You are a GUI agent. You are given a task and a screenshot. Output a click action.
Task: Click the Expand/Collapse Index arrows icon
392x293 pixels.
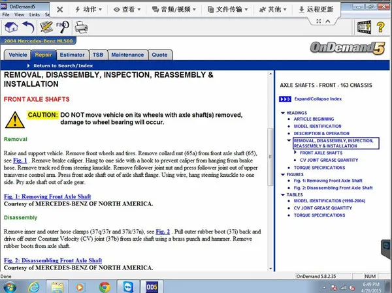coord(285,99)
